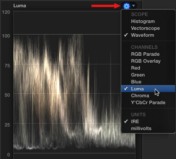Click the 25 scale label
Screen dimensions: 176x159
(7, 125)
